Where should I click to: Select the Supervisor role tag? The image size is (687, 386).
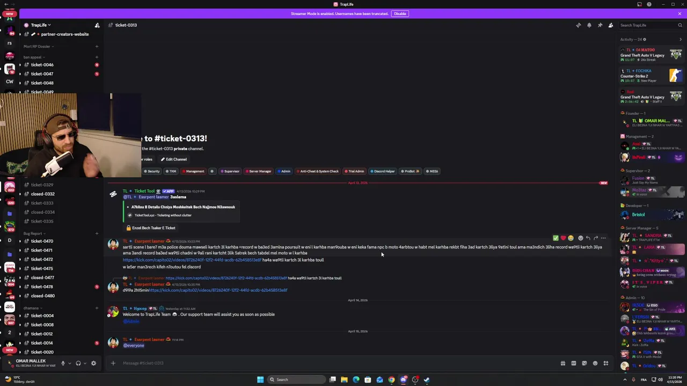230,172
